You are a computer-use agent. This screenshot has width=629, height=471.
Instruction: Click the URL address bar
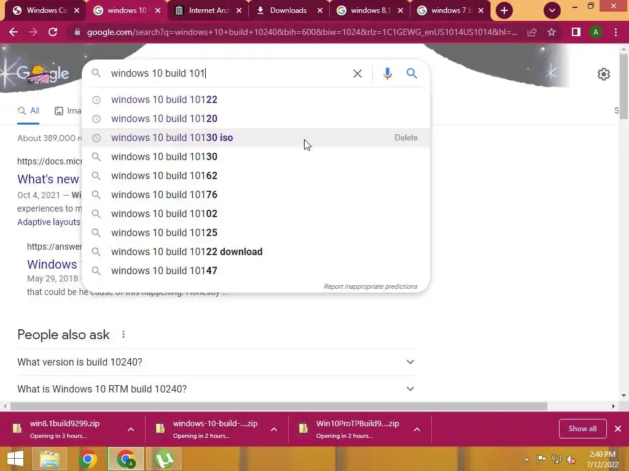pos(302,32)
